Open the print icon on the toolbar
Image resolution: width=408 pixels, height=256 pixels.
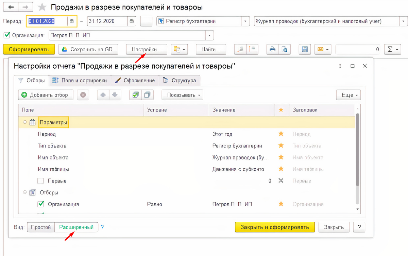[272, 49]
